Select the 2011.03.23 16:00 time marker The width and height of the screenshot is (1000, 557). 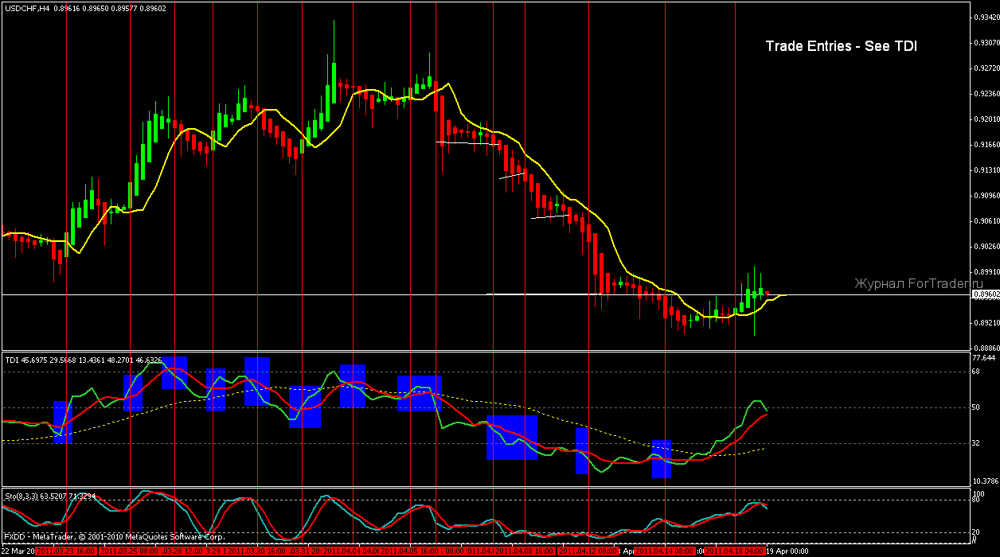pyautogui.click(x=64, y=551)
